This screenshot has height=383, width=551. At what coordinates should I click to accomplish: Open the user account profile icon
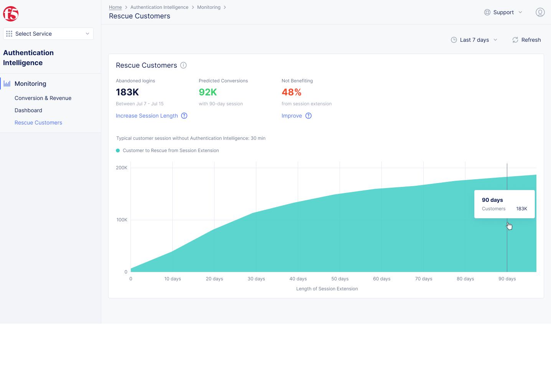[x=540, y=12]
